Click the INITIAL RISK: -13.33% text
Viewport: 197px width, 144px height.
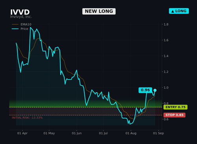tap(27, 118)
